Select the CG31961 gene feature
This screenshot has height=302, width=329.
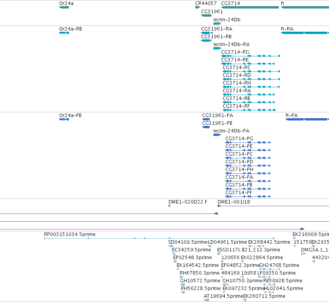(206, 15)
